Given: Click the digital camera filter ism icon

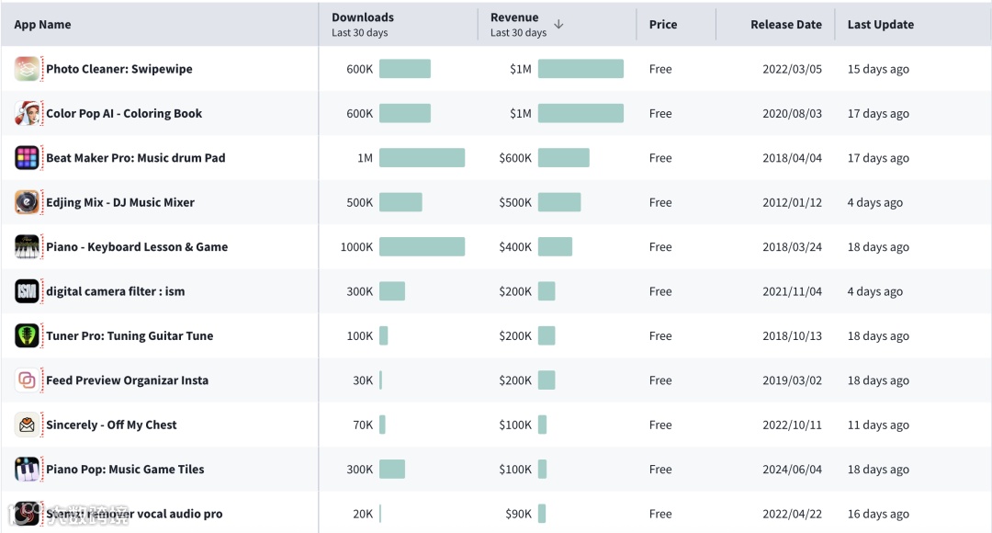Looking at the screenshot, I should coord(28,291).
